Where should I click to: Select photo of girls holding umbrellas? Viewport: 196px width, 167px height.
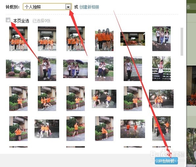75,69
